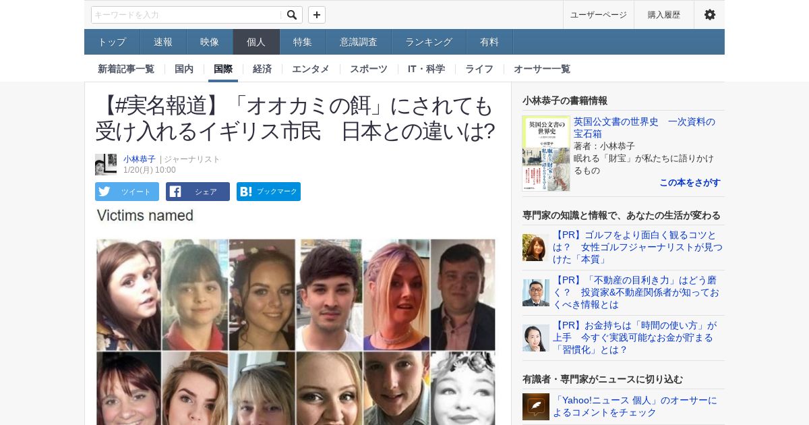Click the author avatar of 小林恭子
Image resolution: width=809 pixels, height=425 pixels.
(106, 165)
